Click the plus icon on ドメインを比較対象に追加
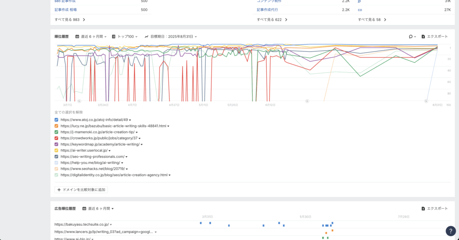The image size is (459, 240). coord(59,190)
